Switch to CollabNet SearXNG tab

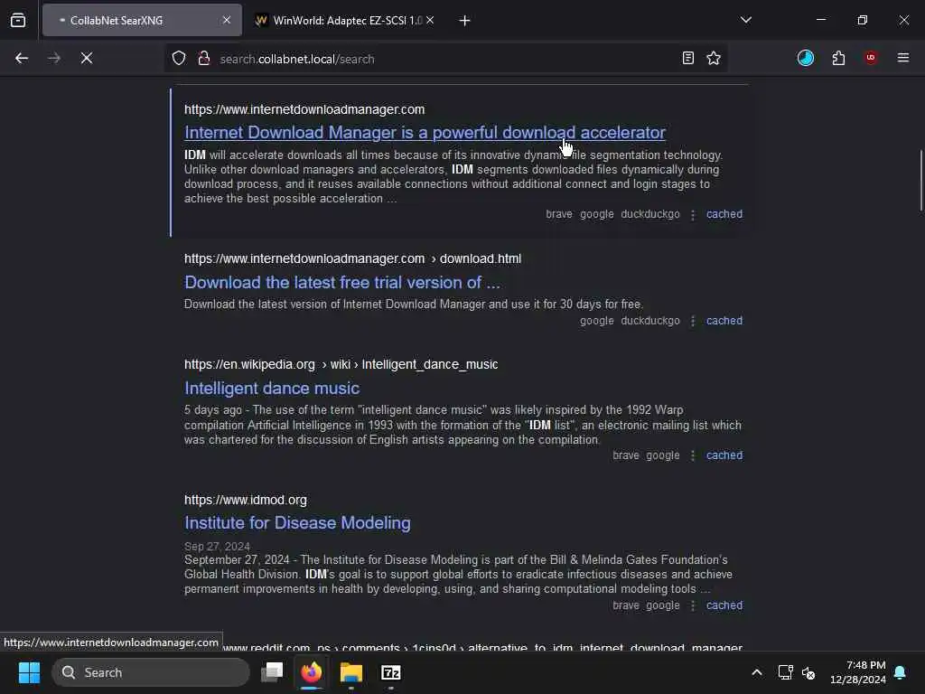tap(142, 20)
